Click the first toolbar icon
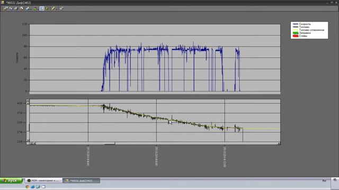339x190 pixels. click(6, 8)
